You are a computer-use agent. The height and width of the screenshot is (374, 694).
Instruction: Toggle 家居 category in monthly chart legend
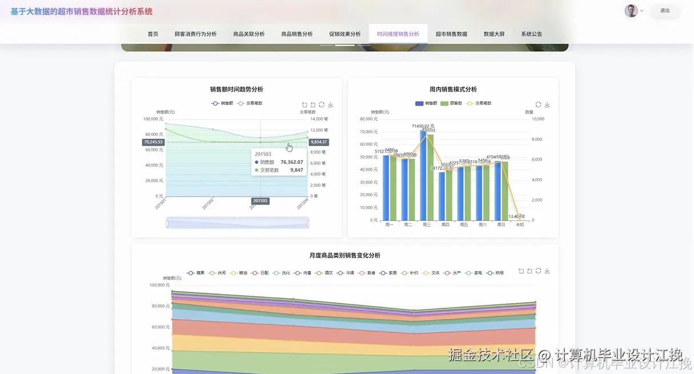[x=388, y=273]
